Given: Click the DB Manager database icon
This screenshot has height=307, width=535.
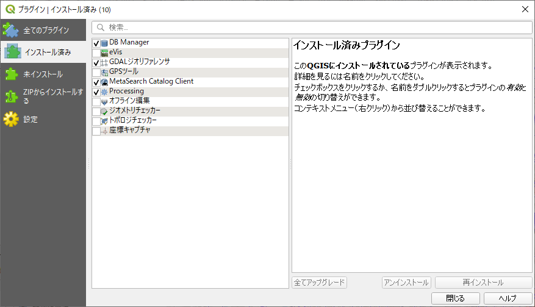Looking at the screenshot, I should [x=104, y=43].
